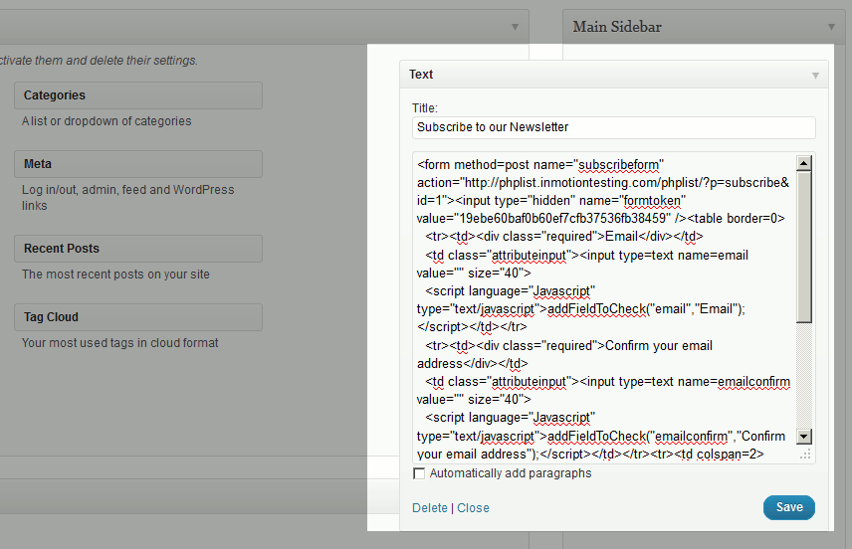Select the Meta available widget
Screen dimensions: 852x549
click(138, 164)
